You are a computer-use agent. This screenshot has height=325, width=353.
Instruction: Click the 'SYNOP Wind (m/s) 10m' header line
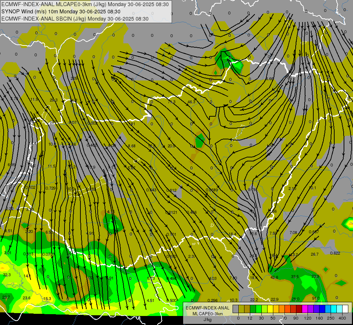click(61, 12)
